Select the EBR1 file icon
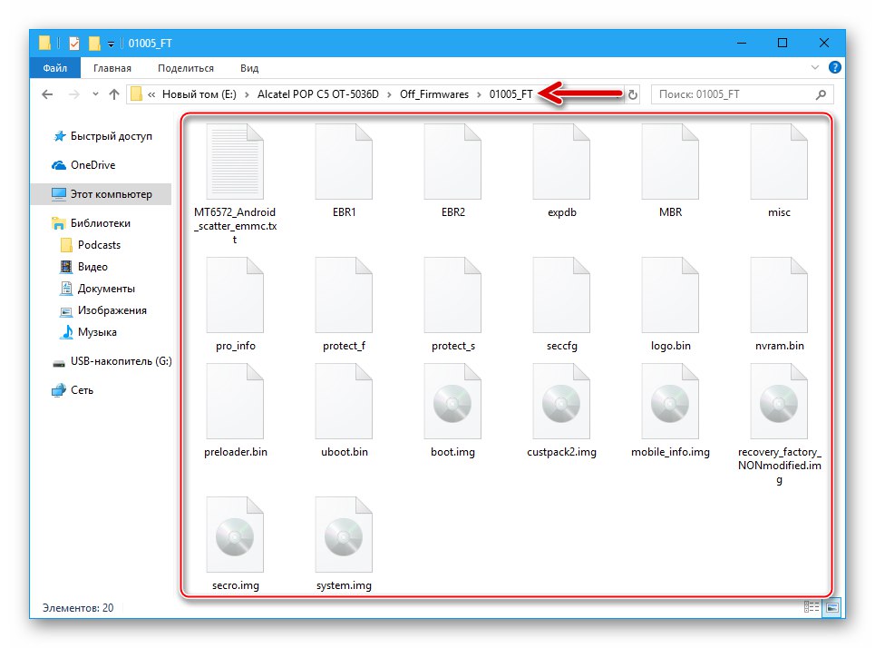 pyautogui.click(x=344, y=162)
